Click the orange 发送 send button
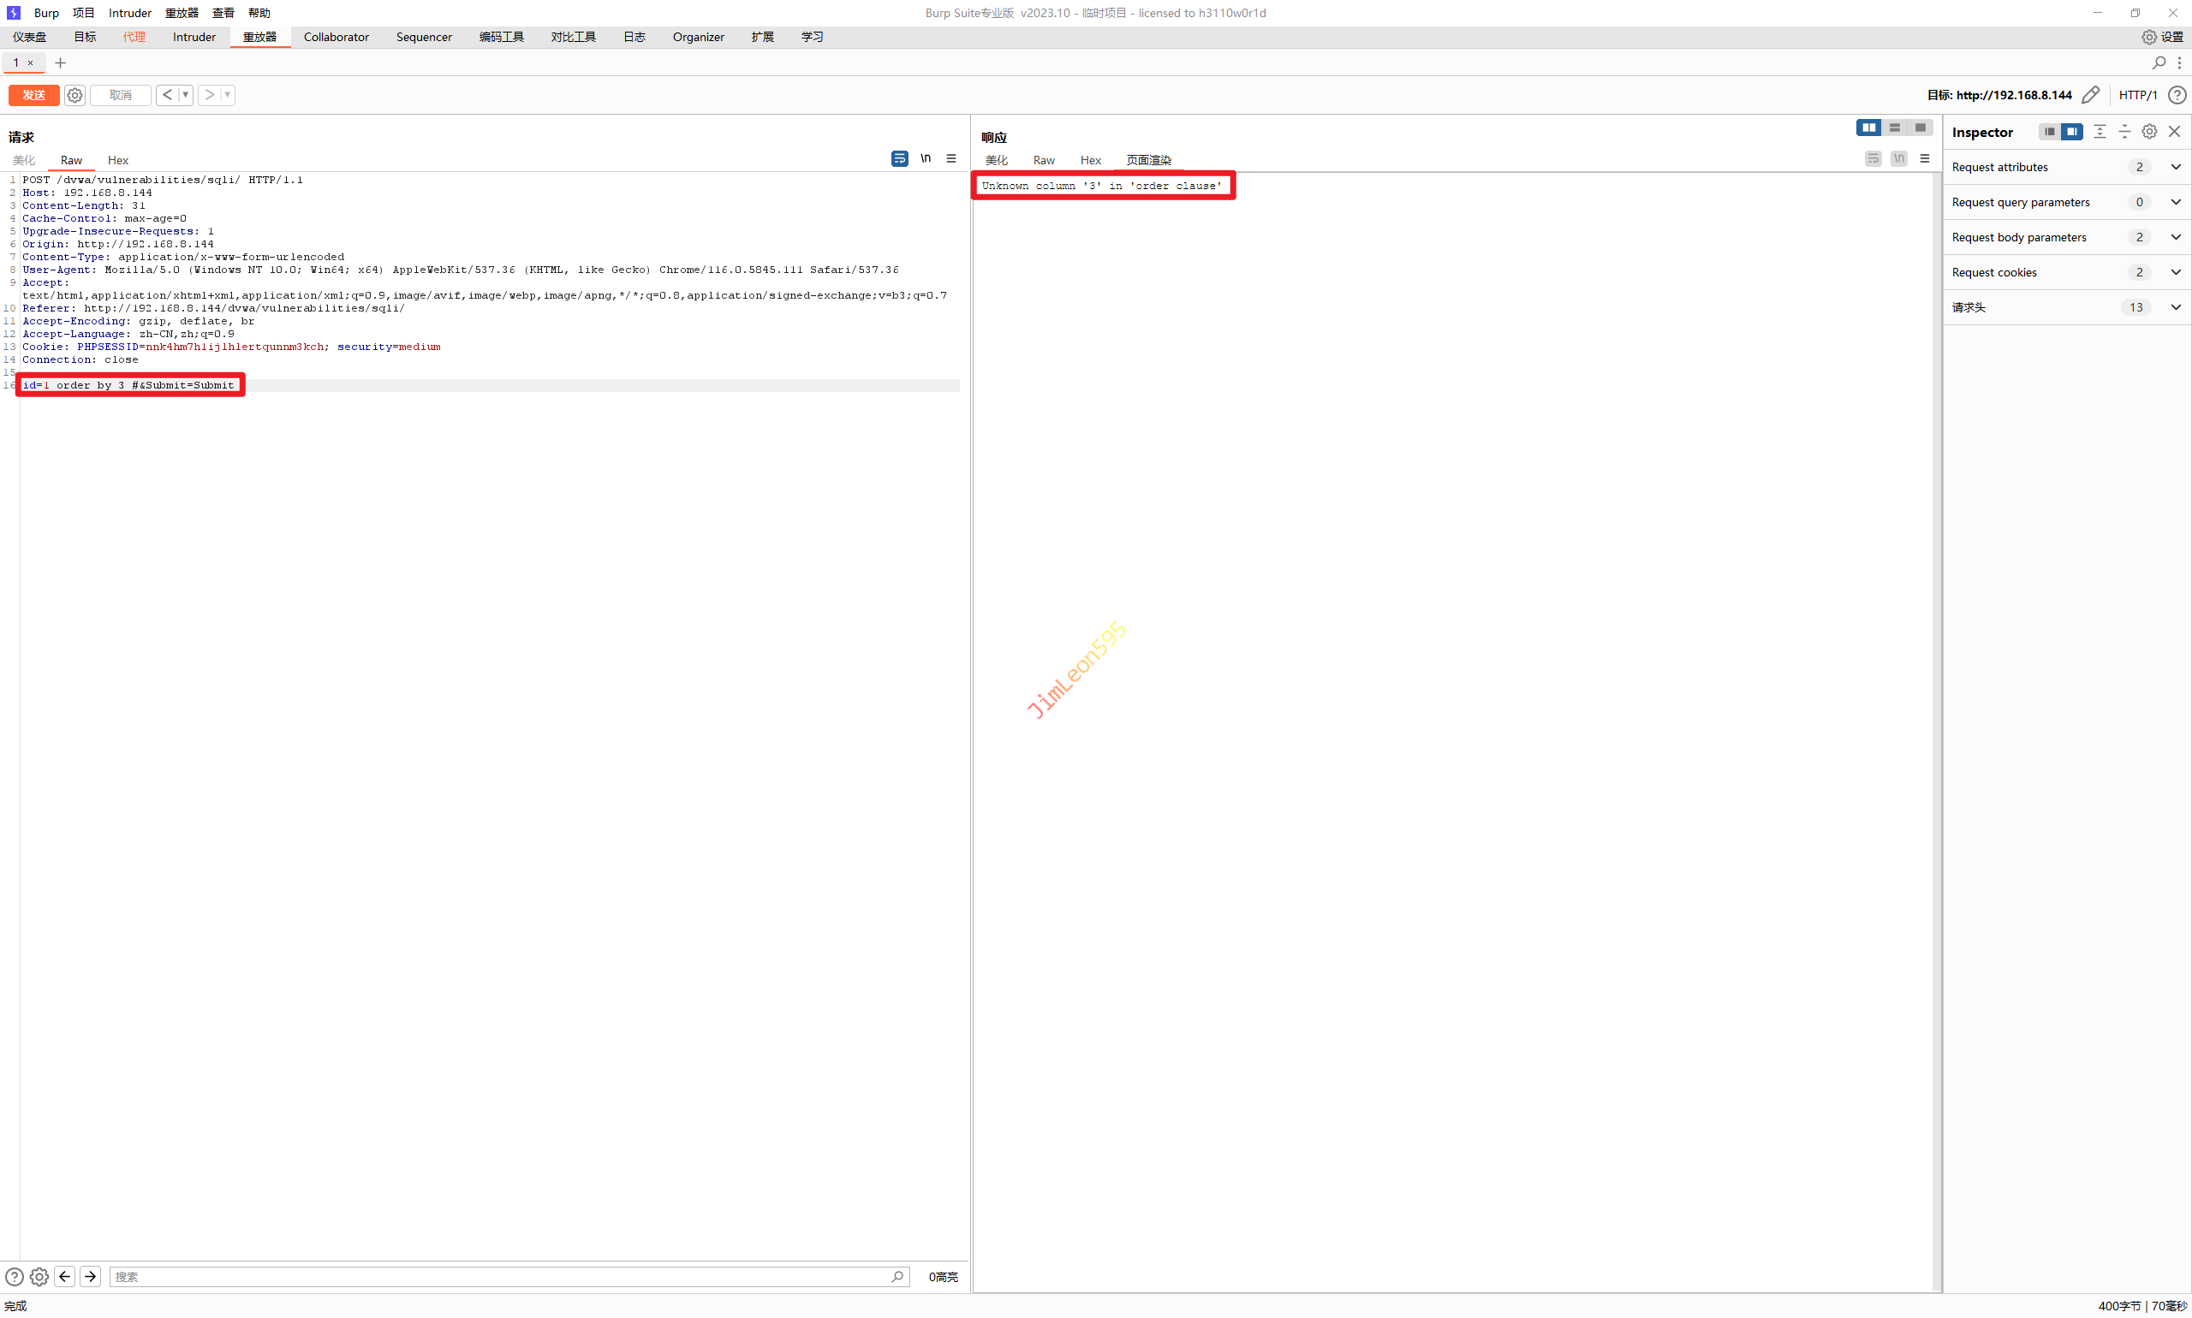The width and height of the screenshot is (2192, 1318). 33,95
